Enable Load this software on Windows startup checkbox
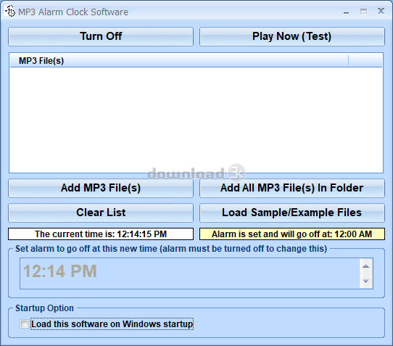Image resolution: width=393 pixels, height=346 pixels. point(24,324)
